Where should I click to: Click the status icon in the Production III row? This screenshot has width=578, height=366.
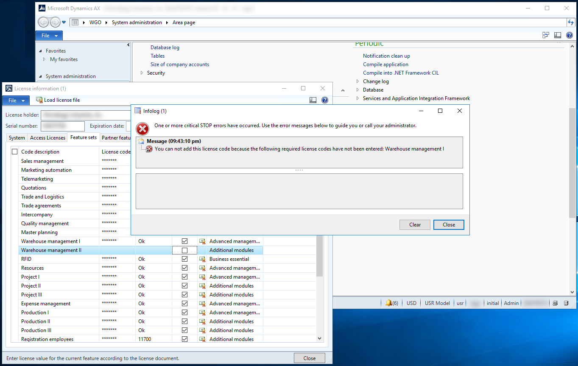202,330
